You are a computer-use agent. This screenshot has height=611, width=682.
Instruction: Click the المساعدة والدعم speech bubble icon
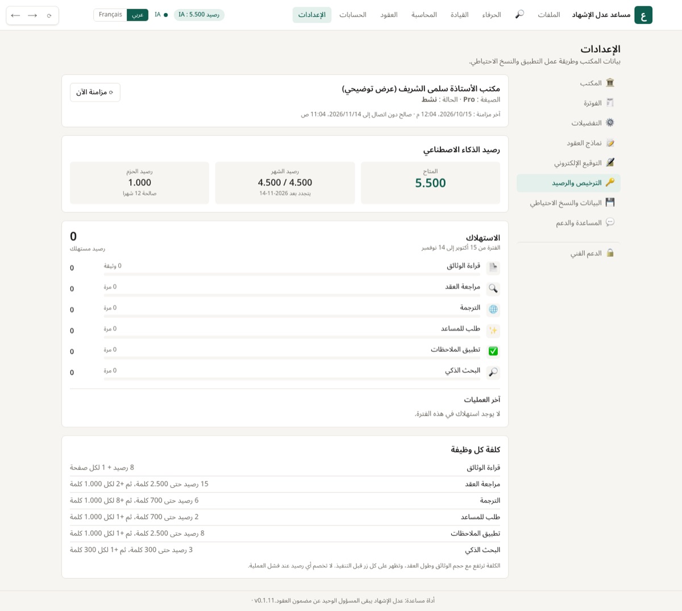coord(610,223)
